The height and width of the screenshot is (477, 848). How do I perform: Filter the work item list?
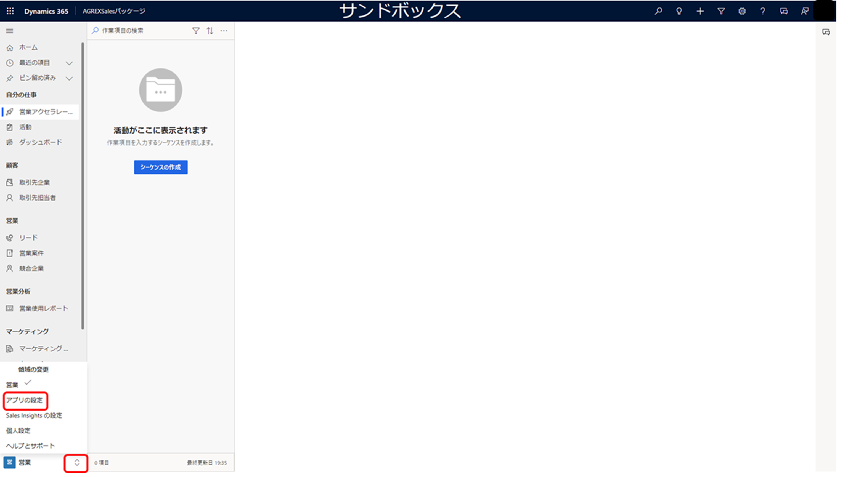196,31
